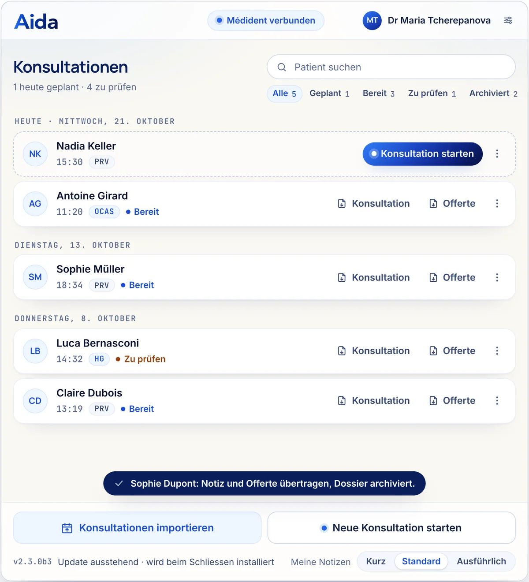
Task: Click the Médident verbunden status pill
Action: (266, 21)
